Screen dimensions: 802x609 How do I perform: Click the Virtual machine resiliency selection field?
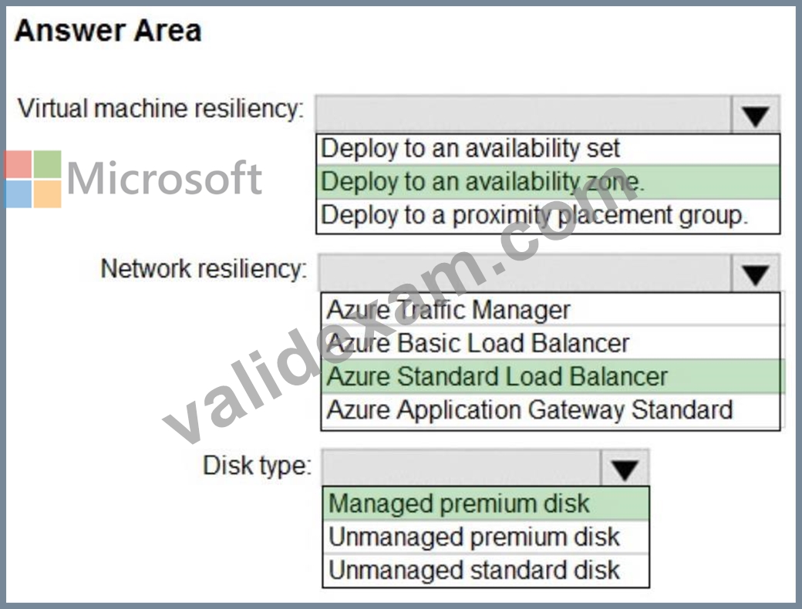[524, 114]
